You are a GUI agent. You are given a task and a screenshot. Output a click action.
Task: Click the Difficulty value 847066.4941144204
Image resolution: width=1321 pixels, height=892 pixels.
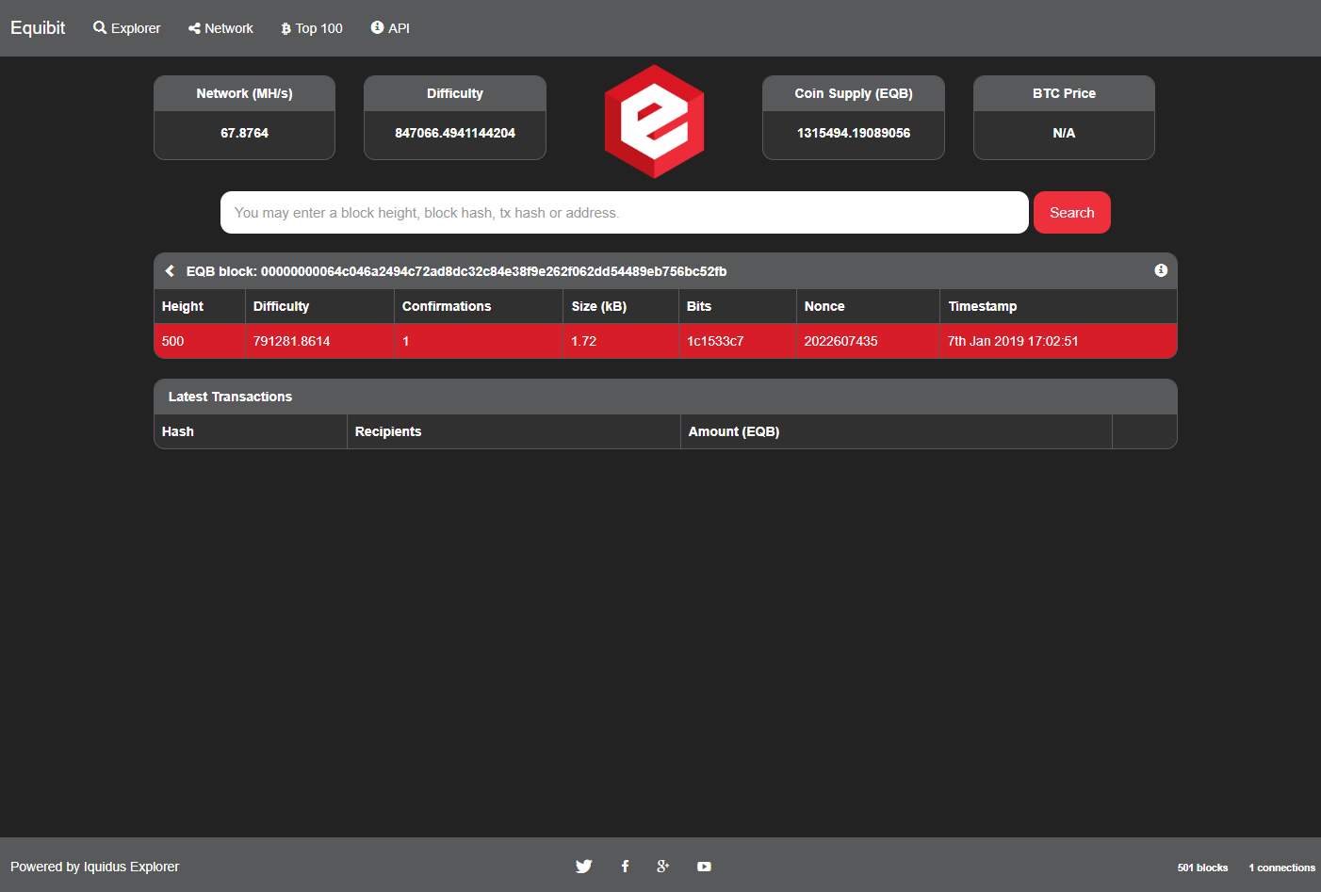point(455,133)
